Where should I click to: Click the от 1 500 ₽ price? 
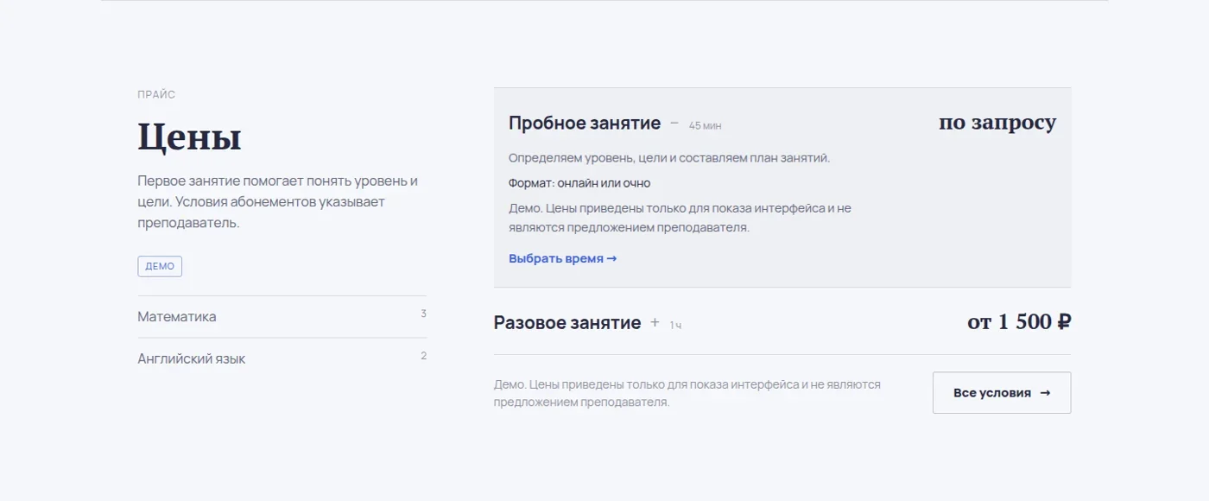1019,322
